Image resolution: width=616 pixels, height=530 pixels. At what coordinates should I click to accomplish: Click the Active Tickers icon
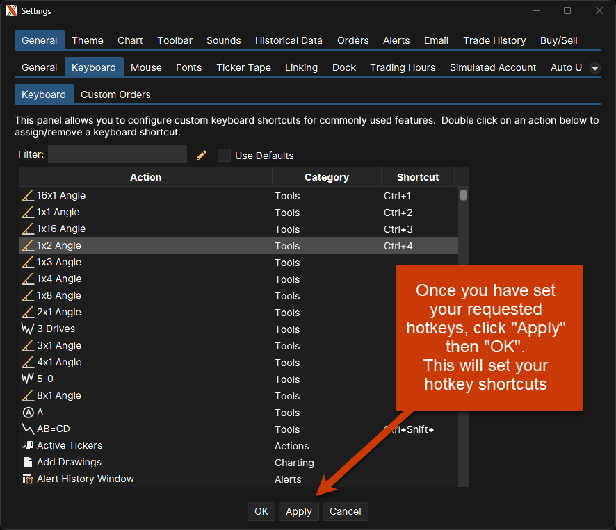28,446
